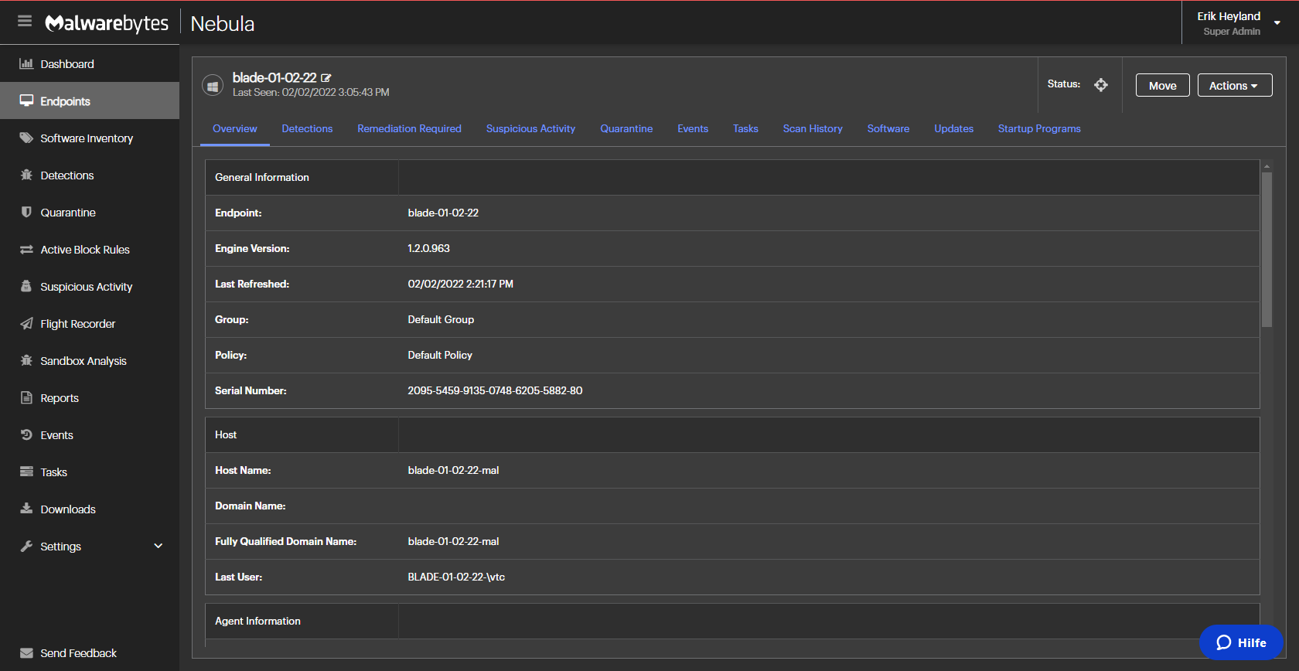This screenshot has width=1299, height=671.
Task: Switch to the Scan History tab
Action: tap(812, 129)
